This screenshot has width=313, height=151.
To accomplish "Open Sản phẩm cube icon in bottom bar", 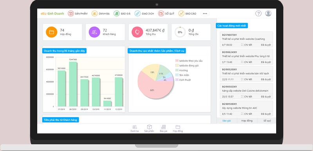I will tap(149, 127).
